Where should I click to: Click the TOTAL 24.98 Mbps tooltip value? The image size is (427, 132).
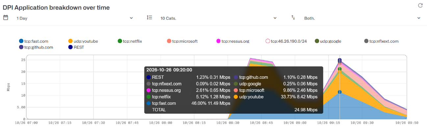tap(306, 110)
